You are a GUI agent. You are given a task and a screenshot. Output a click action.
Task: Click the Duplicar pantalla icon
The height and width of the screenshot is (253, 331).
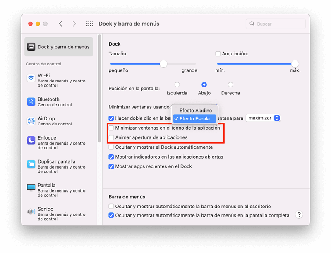coord(31,164)
